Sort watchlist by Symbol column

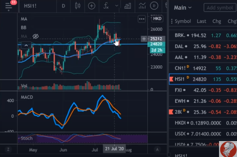[x=183, y=21]
